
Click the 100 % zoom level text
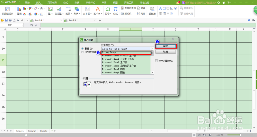pyautogui.click(x=220, y=135)
